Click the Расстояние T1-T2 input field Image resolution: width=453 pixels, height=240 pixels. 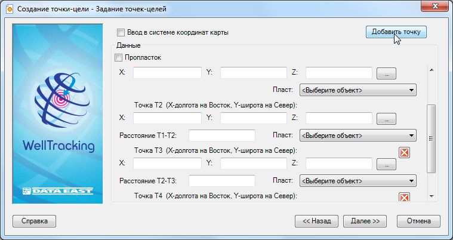[222, 136]
